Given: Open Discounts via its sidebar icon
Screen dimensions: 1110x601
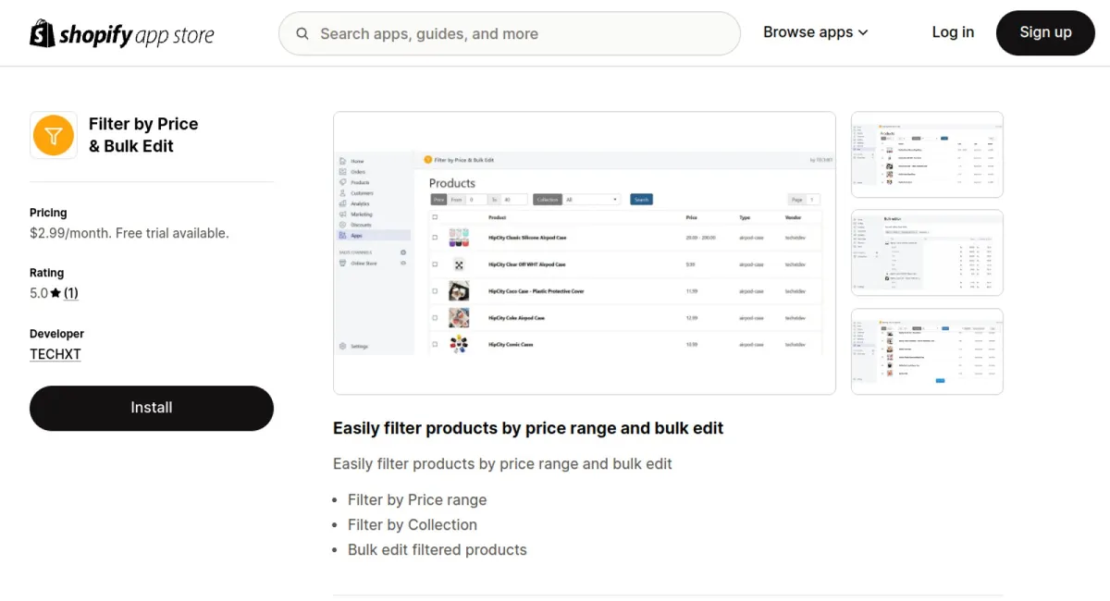Looking at the screenshot, I should [x=342, y=225].
